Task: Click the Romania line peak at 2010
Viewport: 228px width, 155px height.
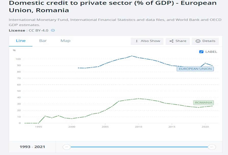Action: click(x=138, y=98)
